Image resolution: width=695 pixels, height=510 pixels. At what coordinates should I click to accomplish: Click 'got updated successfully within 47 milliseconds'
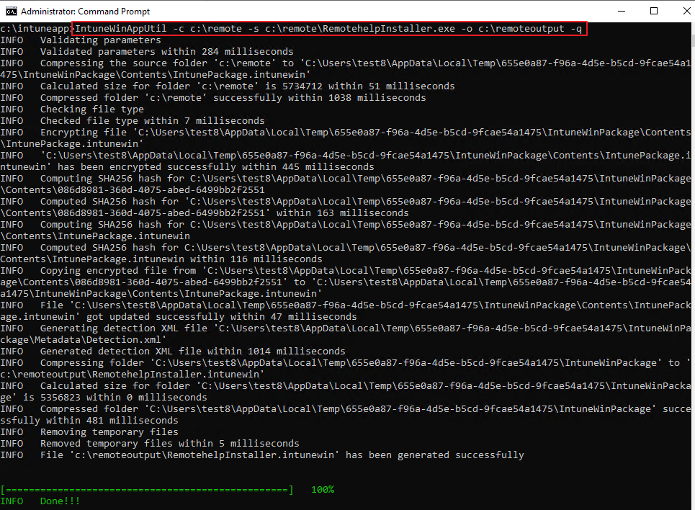tap(222, 317)
